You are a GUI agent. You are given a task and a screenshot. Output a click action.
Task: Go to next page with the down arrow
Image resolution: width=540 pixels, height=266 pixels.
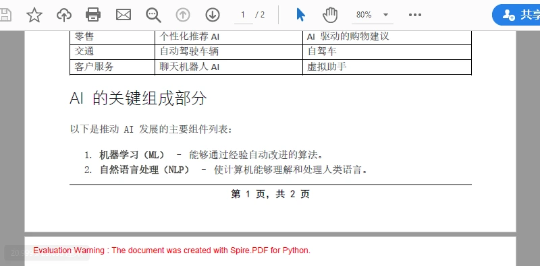pos(213,15)
